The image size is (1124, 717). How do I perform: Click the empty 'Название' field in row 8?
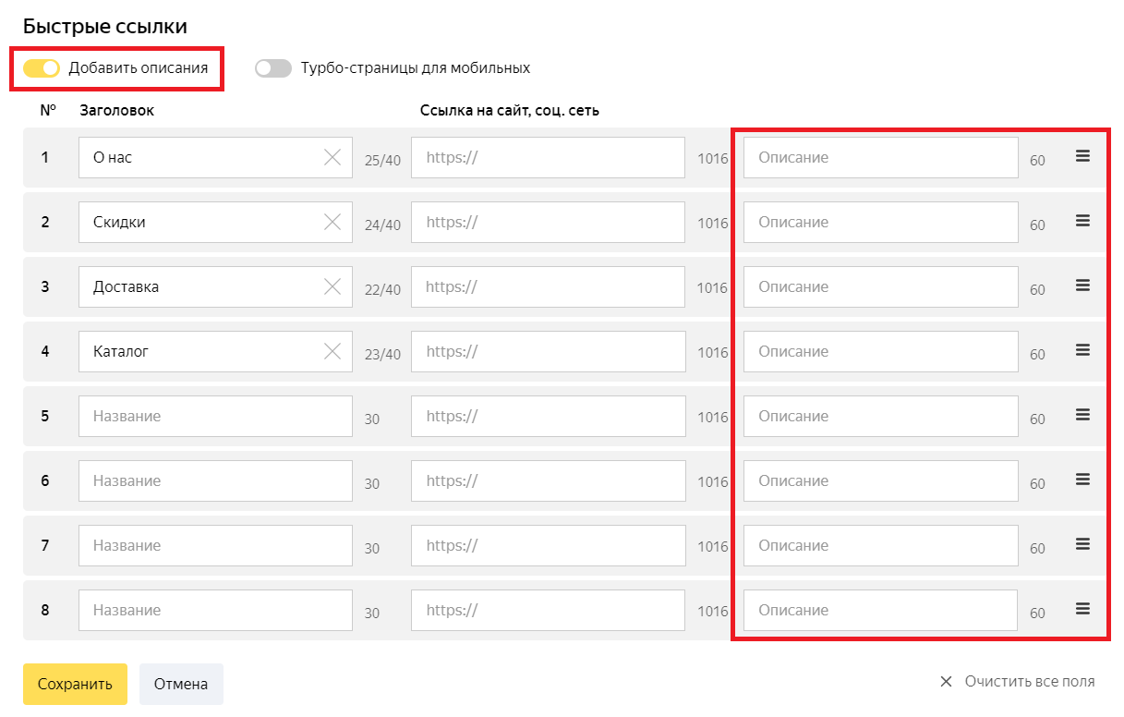tap(215, 610)
